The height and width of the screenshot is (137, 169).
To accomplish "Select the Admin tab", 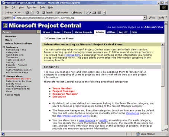I will coord(100,32).
